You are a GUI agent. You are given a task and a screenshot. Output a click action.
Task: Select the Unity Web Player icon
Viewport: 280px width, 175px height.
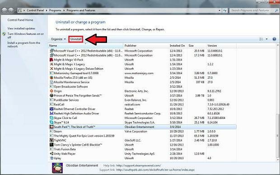click(51, 154)
